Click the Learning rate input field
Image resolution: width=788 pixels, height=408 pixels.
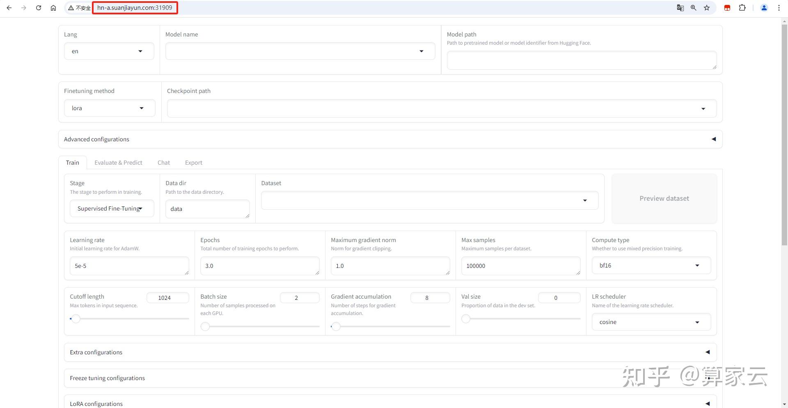point(129,266)
